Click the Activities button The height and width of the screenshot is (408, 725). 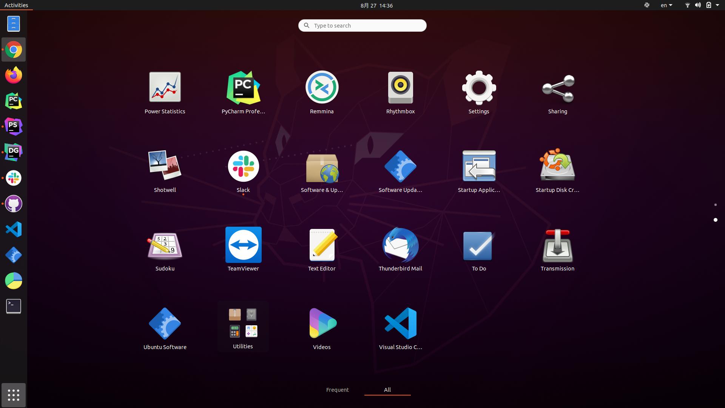click(16, 5)
